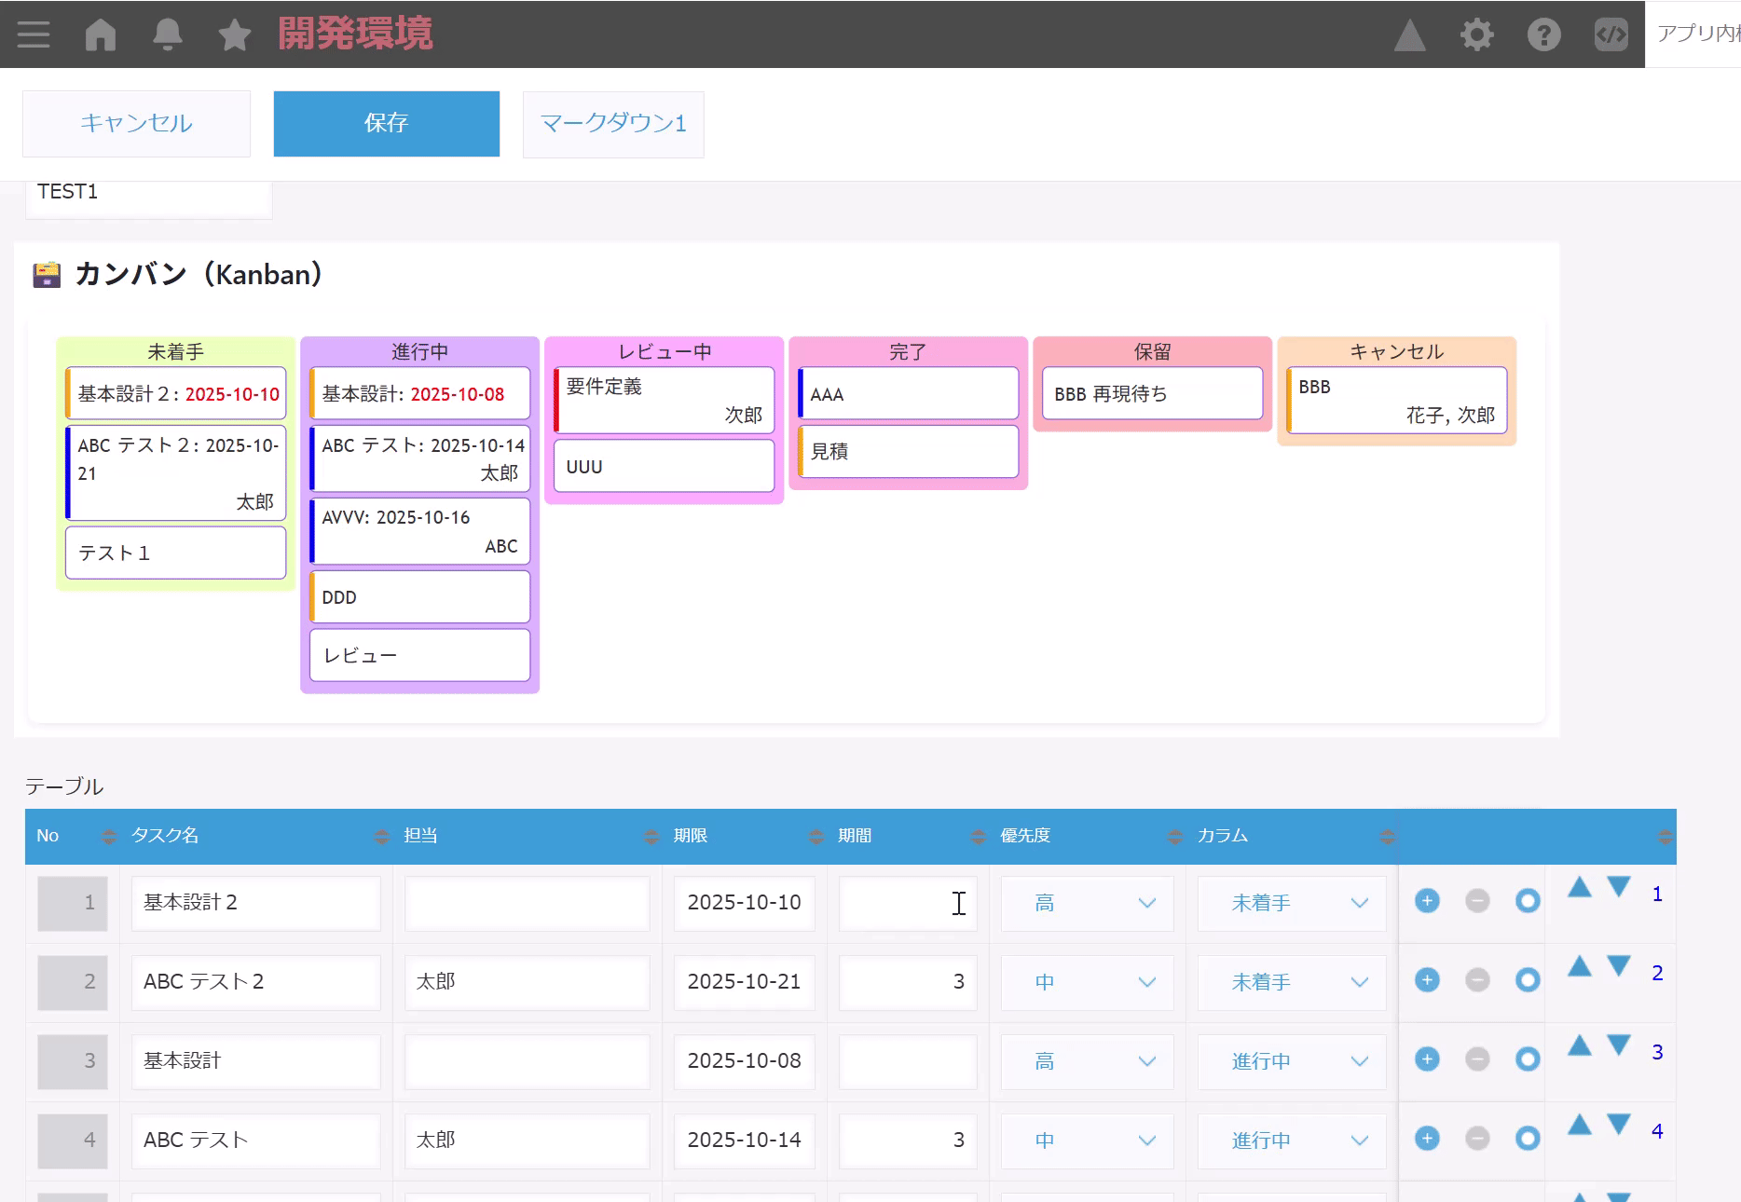Click the キャンセル button
Viewport: 1741px width, 1202px height.
(136, 123)
